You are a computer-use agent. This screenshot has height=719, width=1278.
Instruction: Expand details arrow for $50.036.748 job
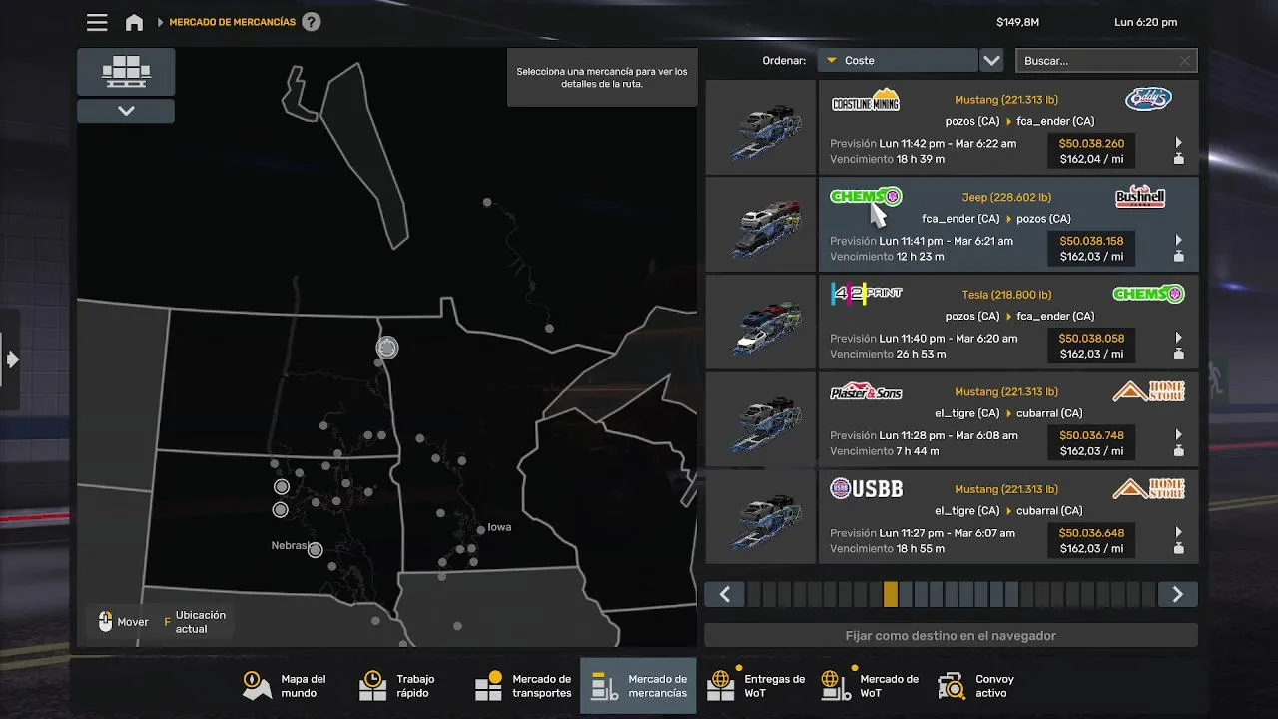[1178, 435]
